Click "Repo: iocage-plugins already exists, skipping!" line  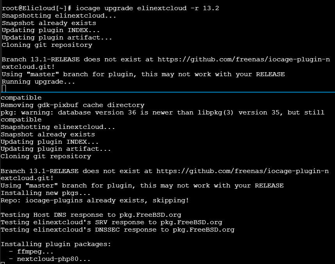pos(94,200)
